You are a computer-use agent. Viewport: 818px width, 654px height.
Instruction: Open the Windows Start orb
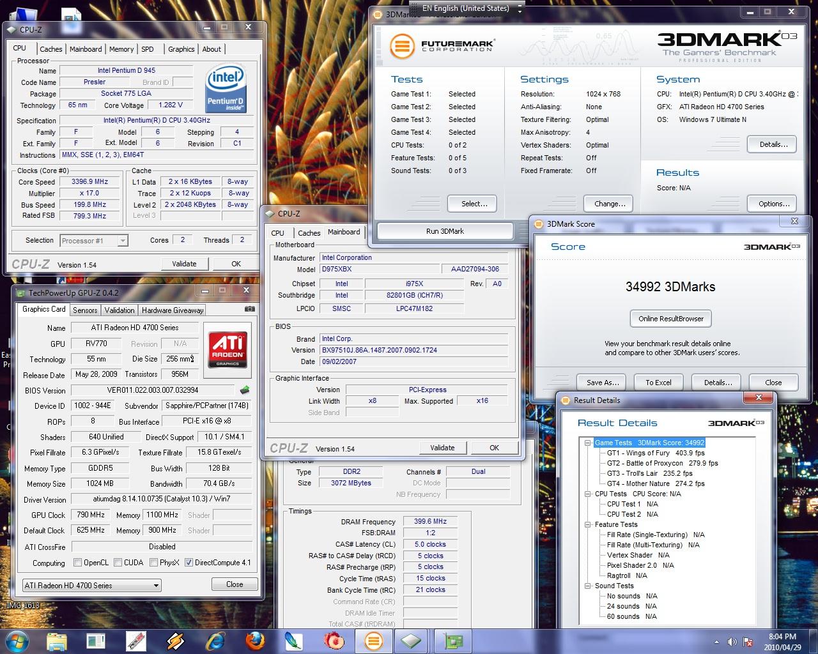pos(17,641)
